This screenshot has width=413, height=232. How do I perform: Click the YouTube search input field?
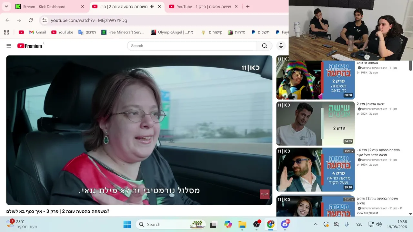pyautogui.click(x=192, y=46)
